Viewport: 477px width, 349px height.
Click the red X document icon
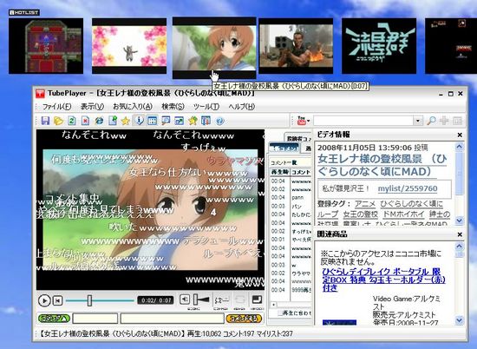pos(86,121)
